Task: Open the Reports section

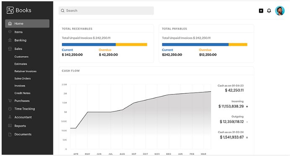Action: click(x=20, y=126)
